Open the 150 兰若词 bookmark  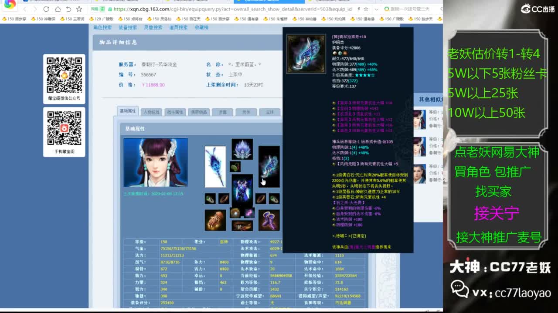[72, 19]
